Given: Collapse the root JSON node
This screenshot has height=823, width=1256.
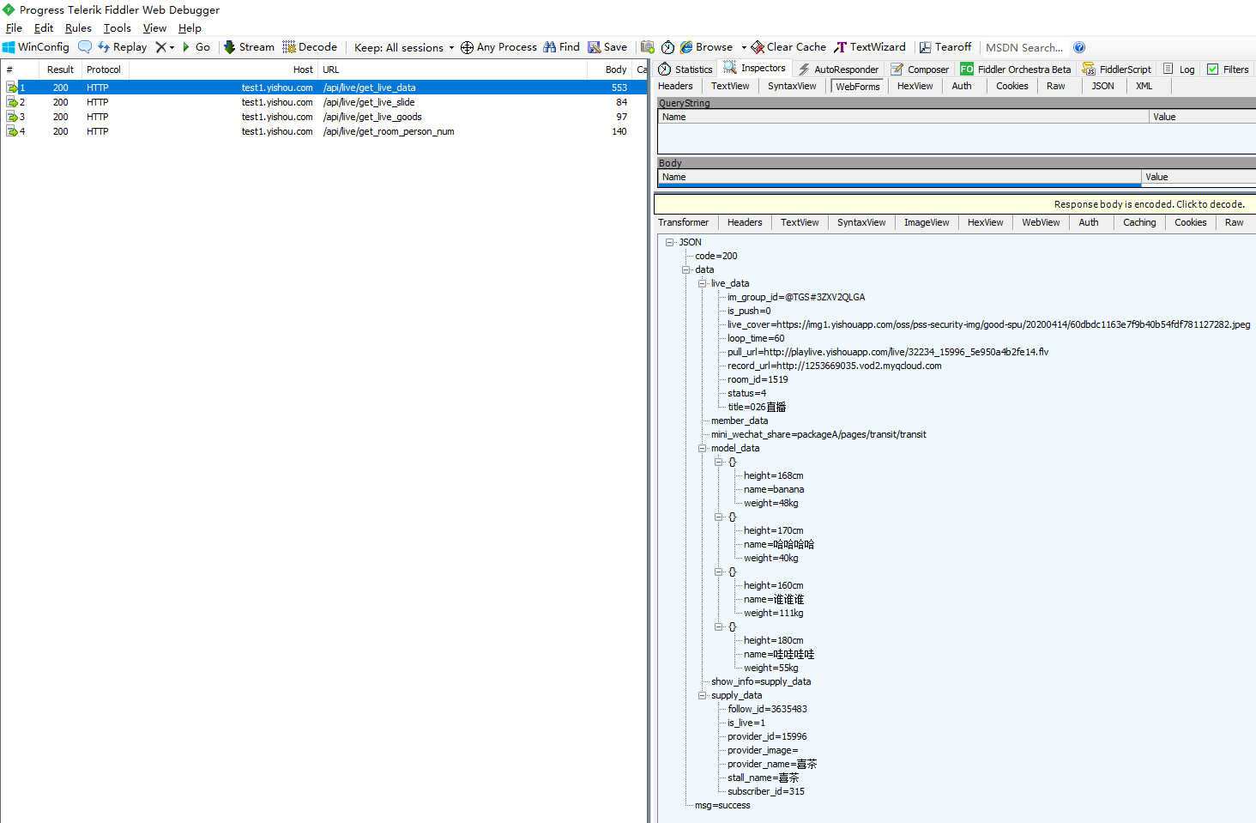Looking at the screenshot, I should [x=670, y=242].
